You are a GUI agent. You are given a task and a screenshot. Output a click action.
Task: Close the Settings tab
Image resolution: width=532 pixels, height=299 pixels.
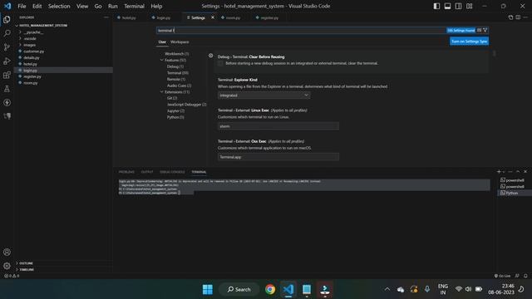(213, 17)
